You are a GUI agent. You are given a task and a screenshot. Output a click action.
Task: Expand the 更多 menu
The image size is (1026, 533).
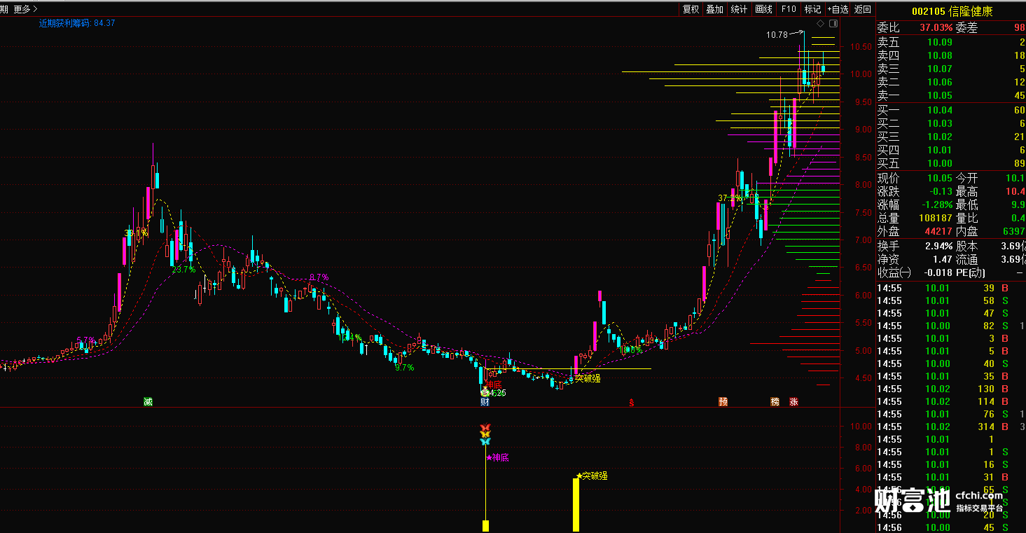25,9
